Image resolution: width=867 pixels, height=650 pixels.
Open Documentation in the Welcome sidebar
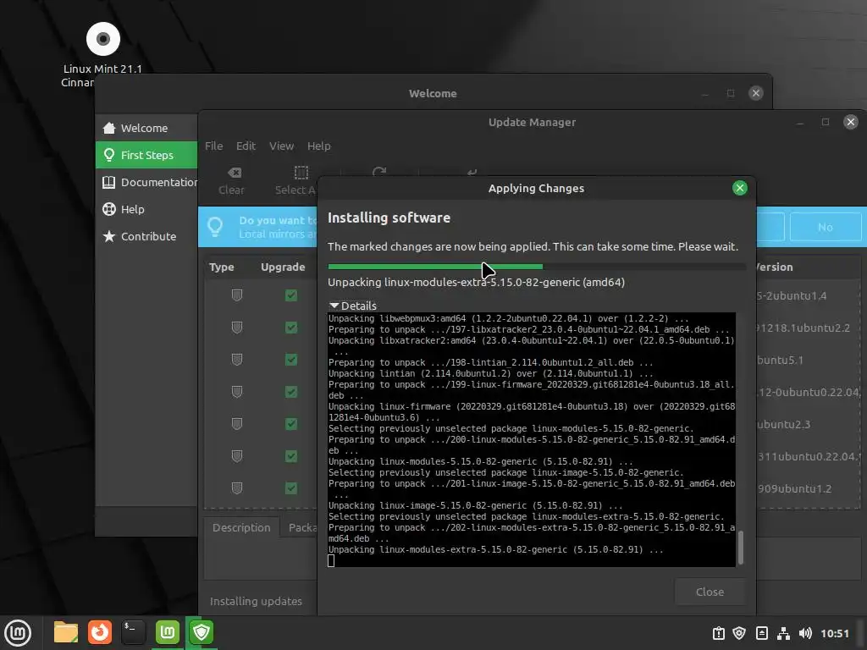(146, 182)
